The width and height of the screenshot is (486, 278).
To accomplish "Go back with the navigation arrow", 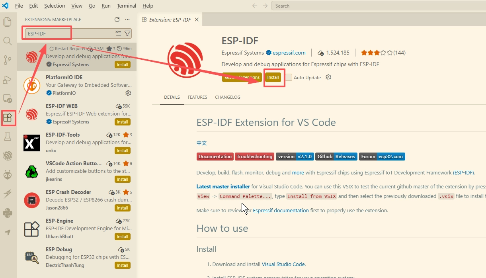I will pyautogui.click(x=255, y=6).
